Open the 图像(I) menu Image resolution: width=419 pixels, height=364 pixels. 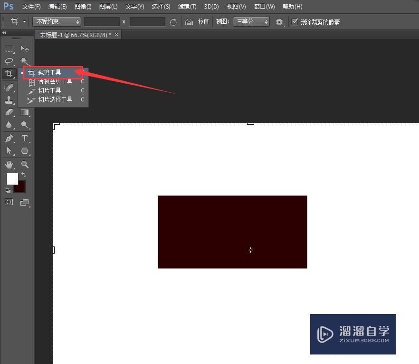click(83, 7)
